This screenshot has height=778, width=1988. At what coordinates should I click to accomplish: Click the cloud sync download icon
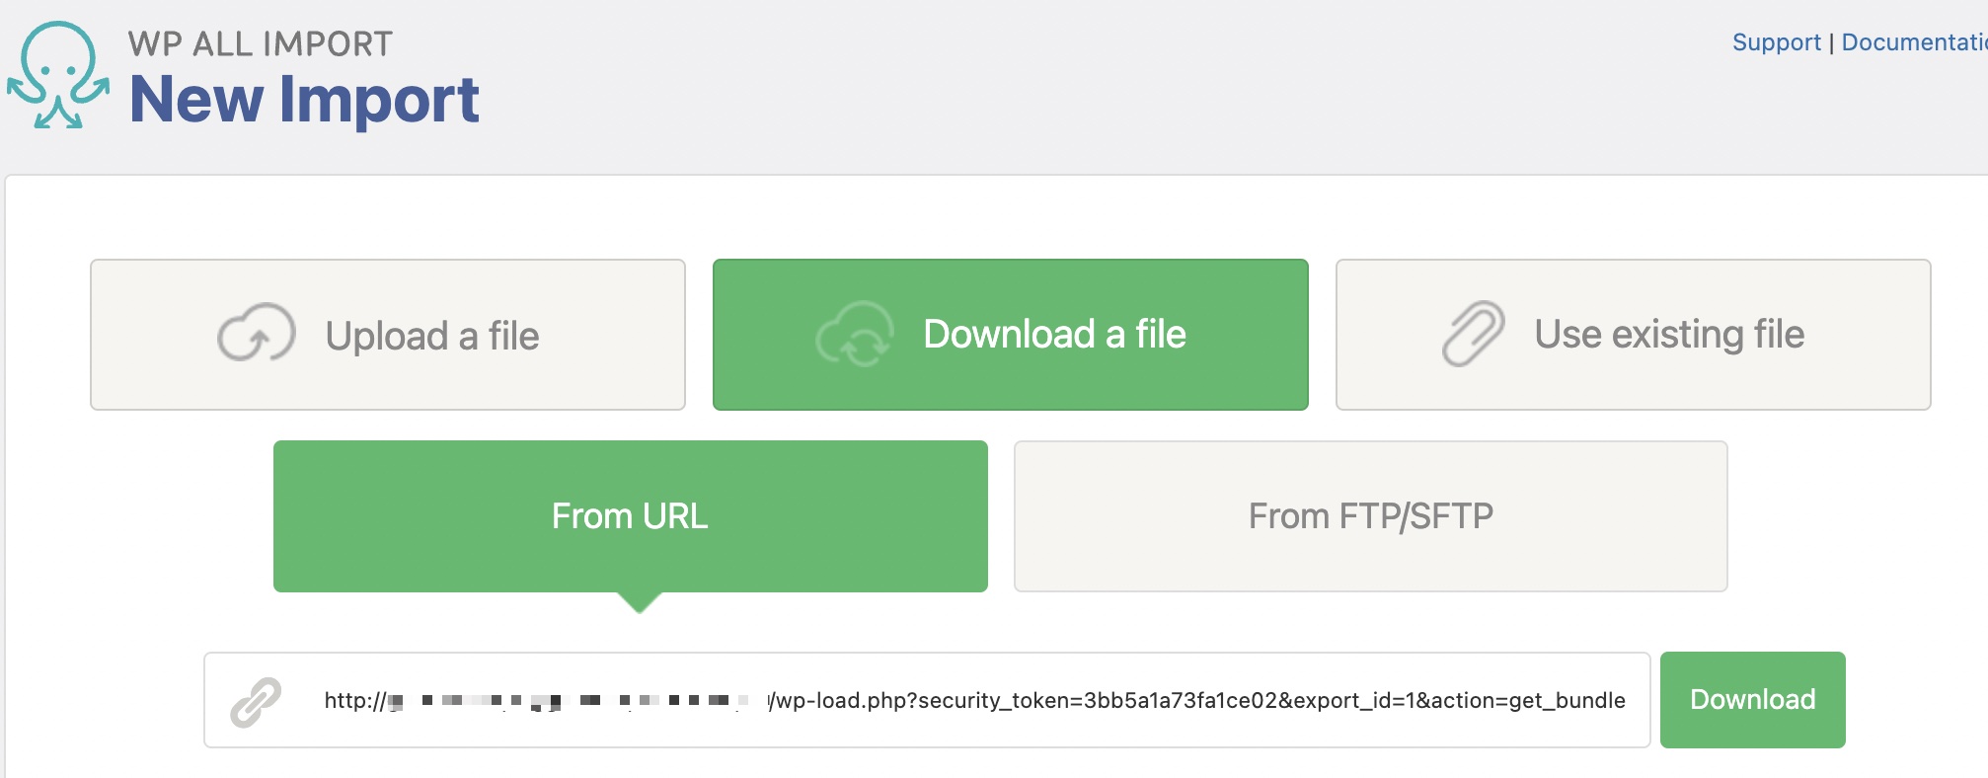point(855,335)
